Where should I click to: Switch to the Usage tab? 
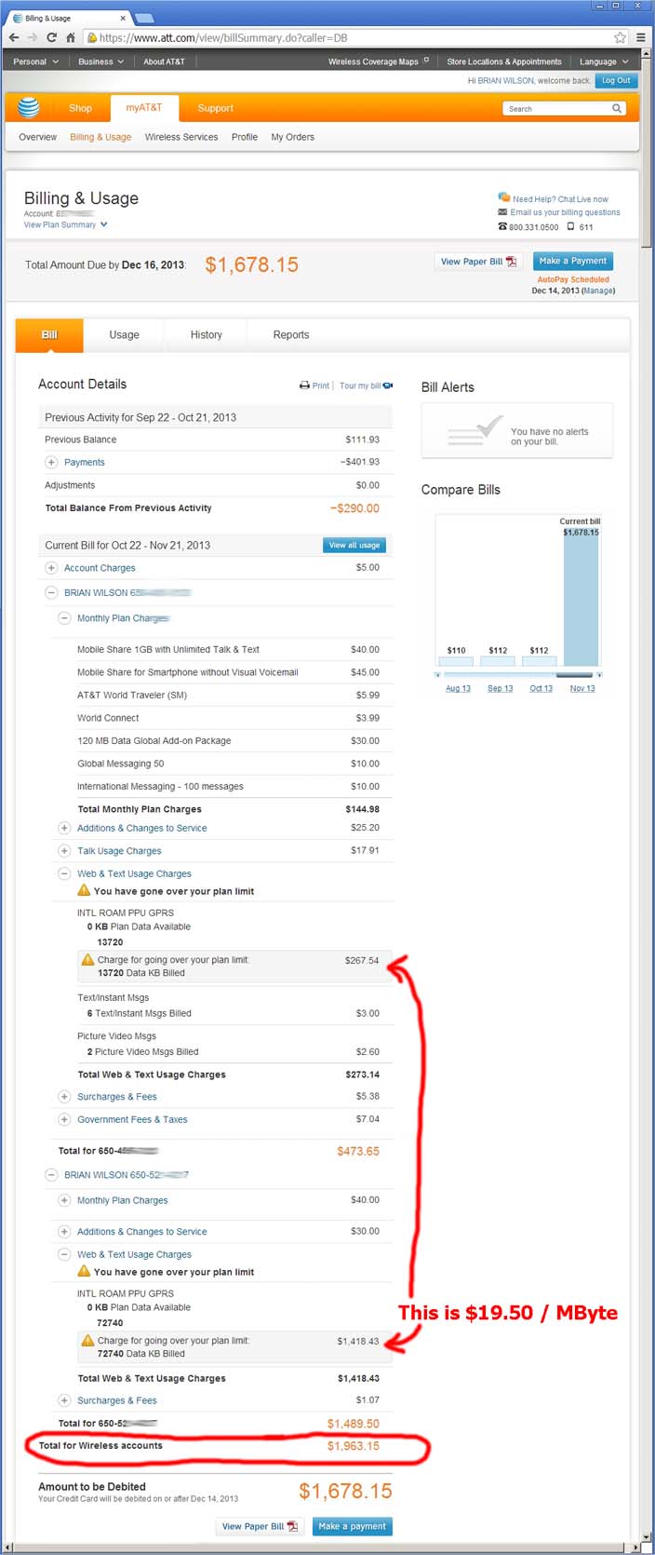(x=124, y=335)
